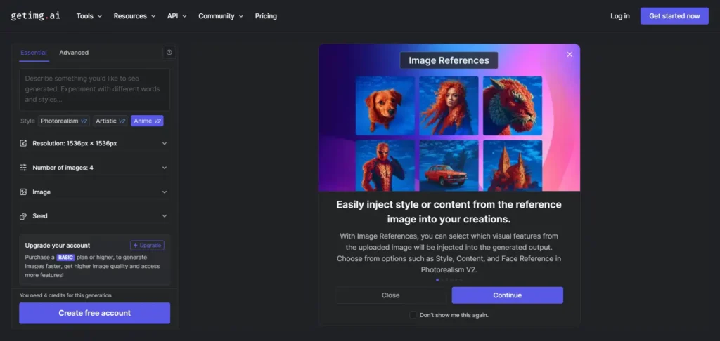Click the Image reference picture icon
720x341 pixels.
pyautogui.click(x=23, y=192)
